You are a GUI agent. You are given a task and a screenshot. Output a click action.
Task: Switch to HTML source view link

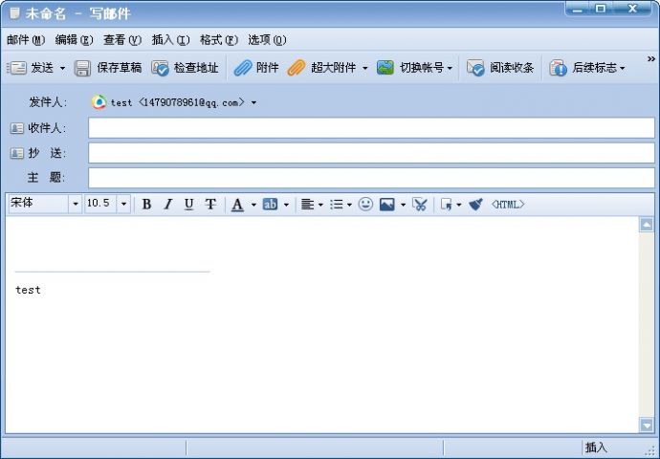508,205
